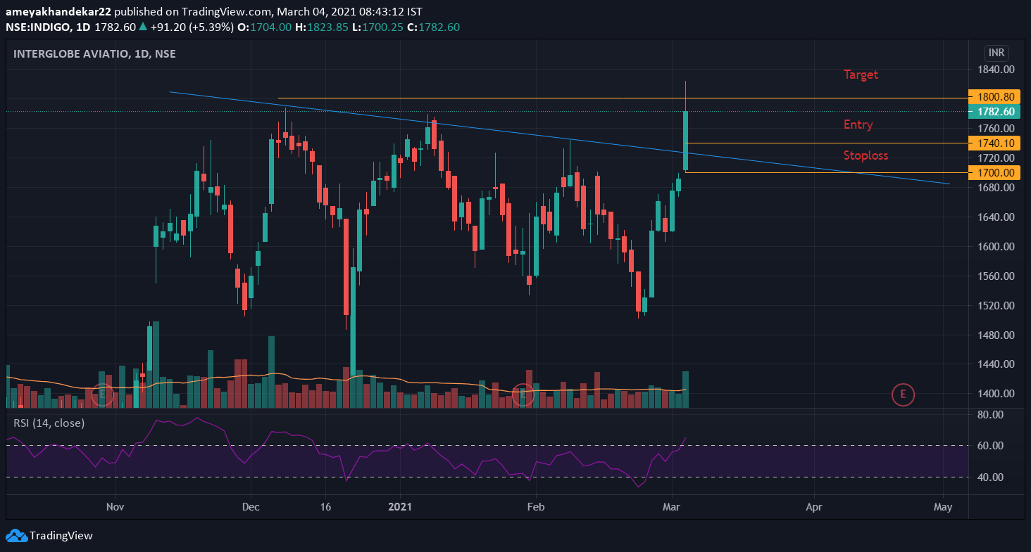Click the O:1704.00 open value in header

pos(263,27)
